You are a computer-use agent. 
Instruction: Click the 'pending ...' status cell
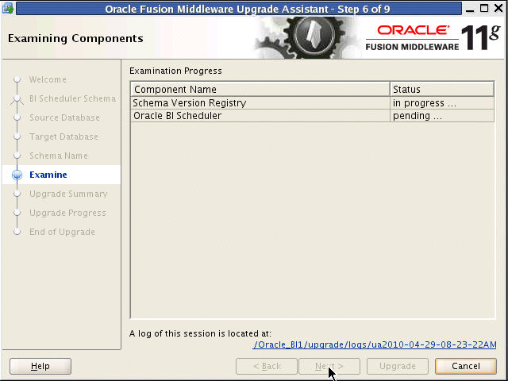(x=442, y=116)
